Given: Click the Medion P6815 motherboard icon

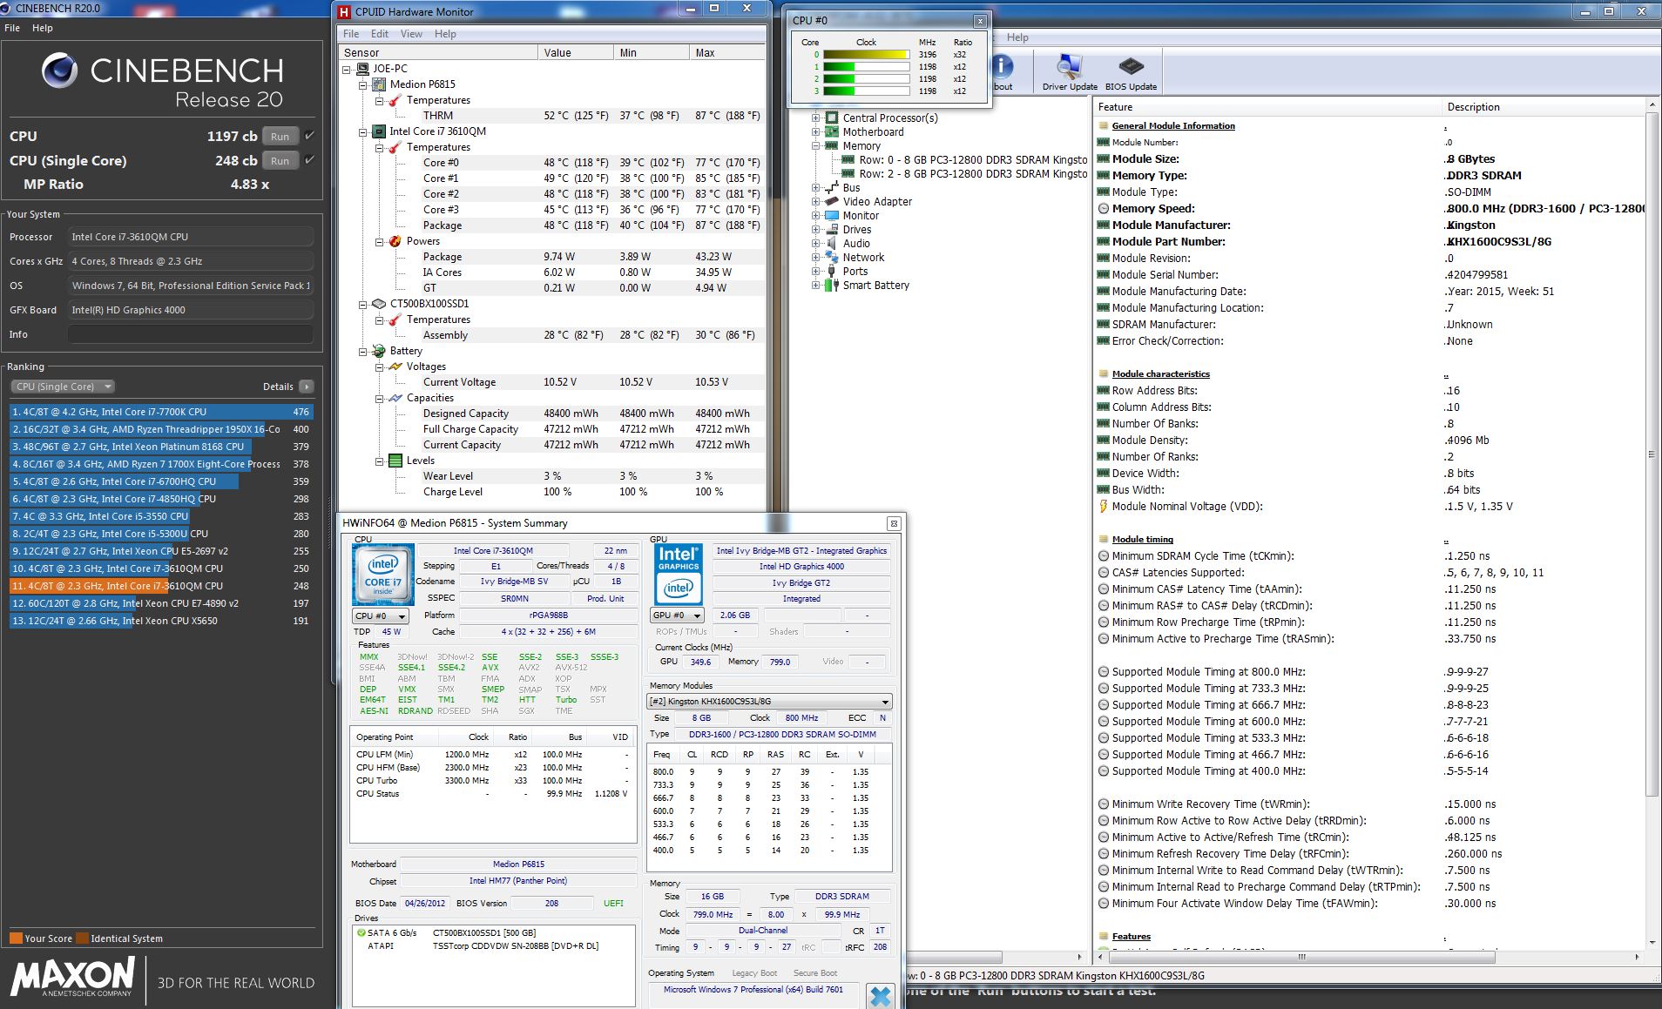Looking at the screenshot, I should (x=379, y=84).
